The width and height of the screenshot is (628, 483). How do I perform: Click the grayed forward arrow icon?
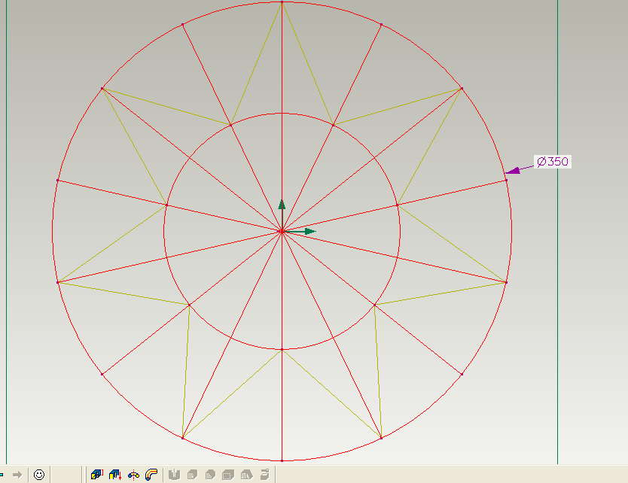16,474
